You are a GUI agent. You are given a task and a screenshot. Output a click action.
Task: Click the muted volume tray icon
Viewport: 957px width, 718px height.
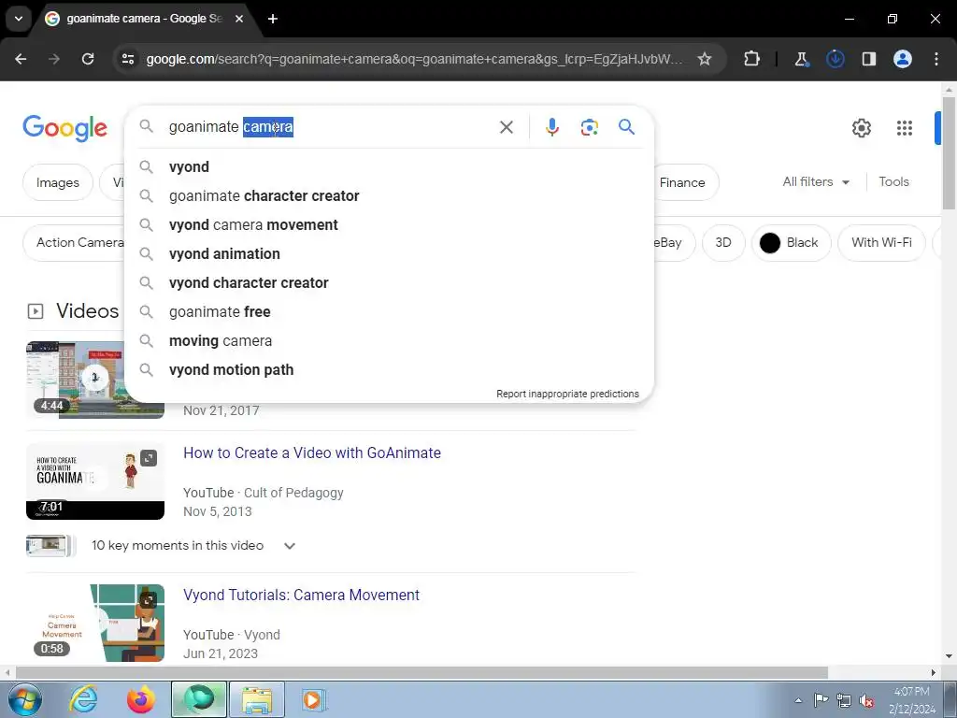[x=866, y=700]
